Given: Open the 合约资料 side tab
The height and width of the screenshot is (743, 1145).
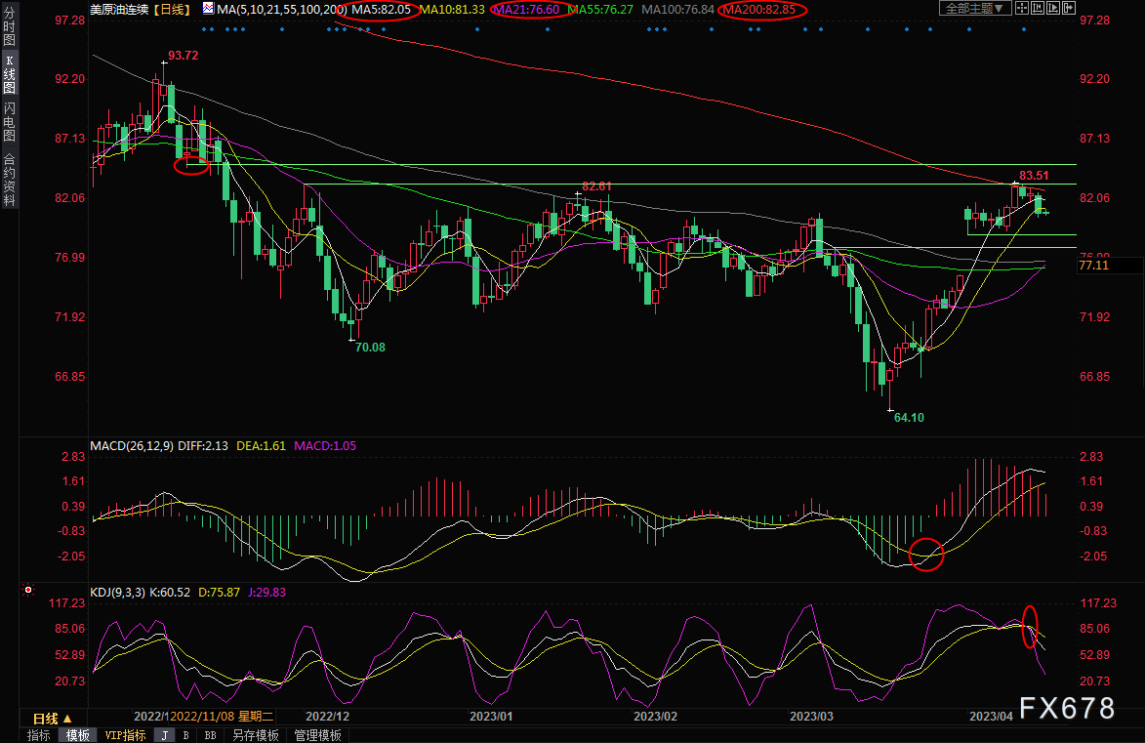Looking at the screenshot, I should pyautogui.click(x=9, y=179).
